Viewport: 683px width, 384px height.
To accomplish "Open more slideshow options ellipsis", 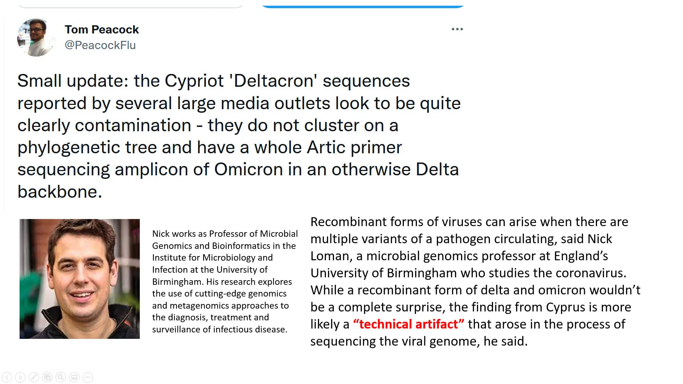I will [88, 377].
